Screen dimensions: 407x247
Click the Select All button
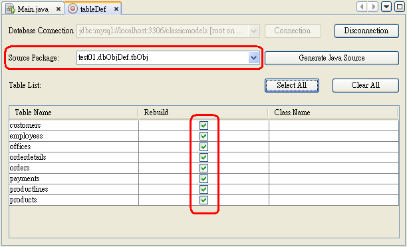click(x=292, y=85)
